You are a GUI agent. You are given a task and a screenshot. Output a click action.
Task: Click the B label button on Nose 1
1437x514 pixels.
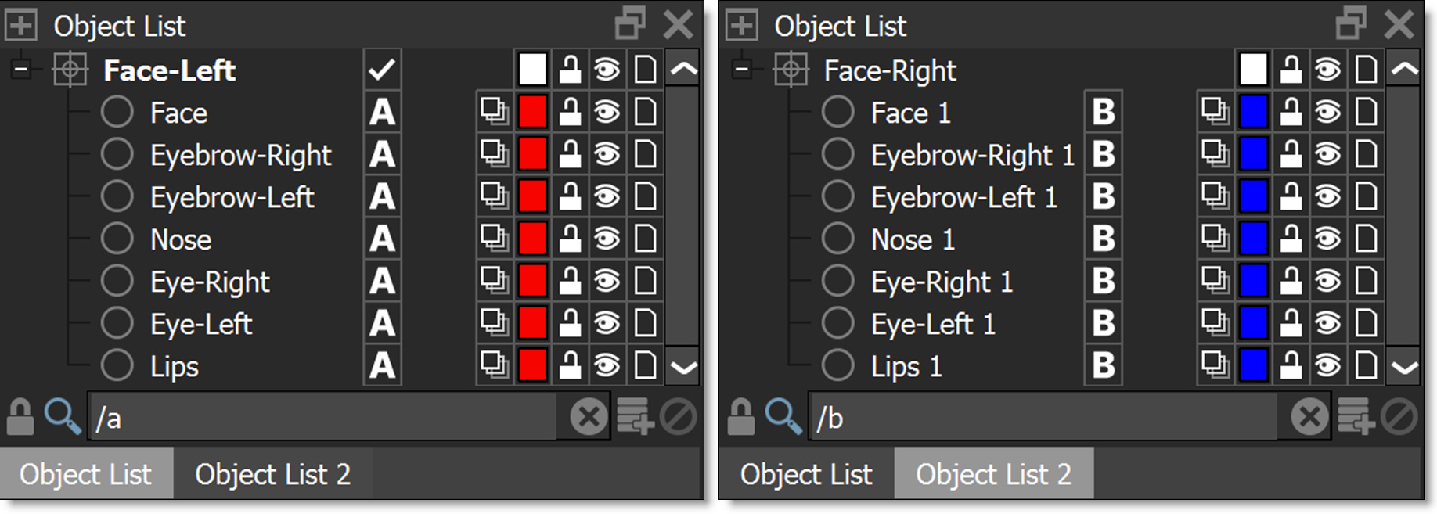(1103, 239)
